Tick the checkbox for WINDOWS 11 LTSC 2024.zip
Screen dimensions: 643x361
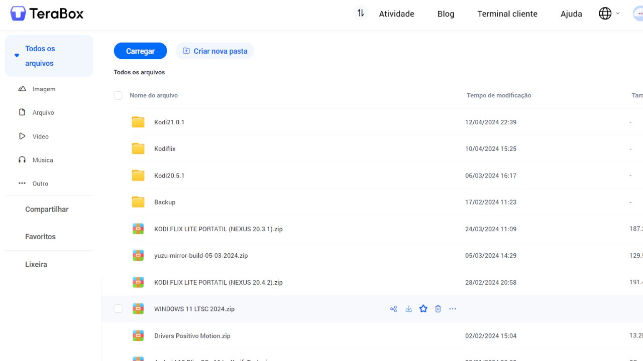point(118,309)
